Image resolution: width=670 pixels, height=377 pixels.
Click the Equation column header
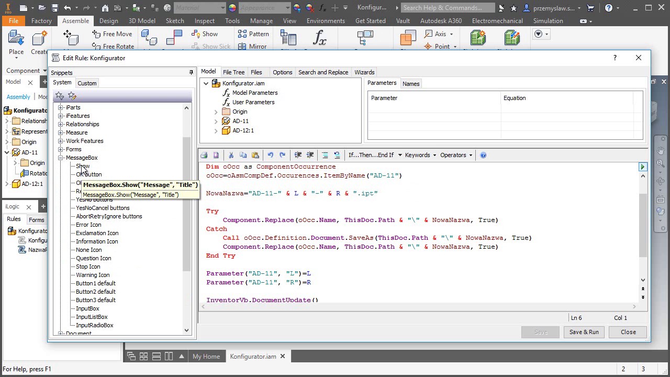pyautogui.click(x=566, y=98)
